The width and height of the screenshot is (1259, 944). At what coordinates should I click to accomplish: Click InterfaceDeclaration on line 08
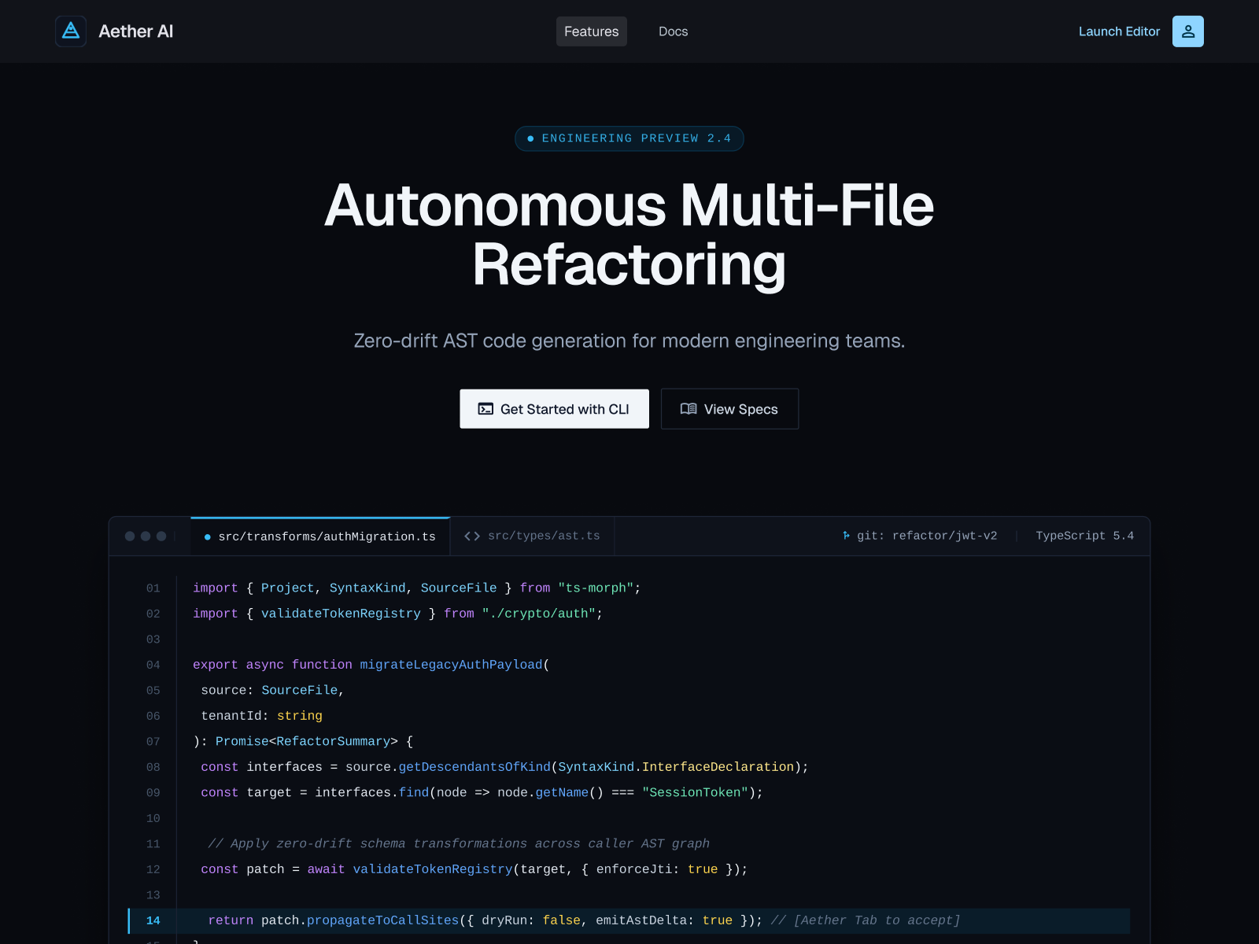pyautogui.click(x=718, y=767)
